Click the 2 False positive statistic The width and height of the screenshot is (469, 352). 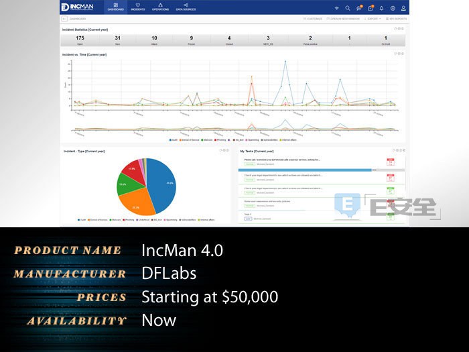(x=310, y=40)
